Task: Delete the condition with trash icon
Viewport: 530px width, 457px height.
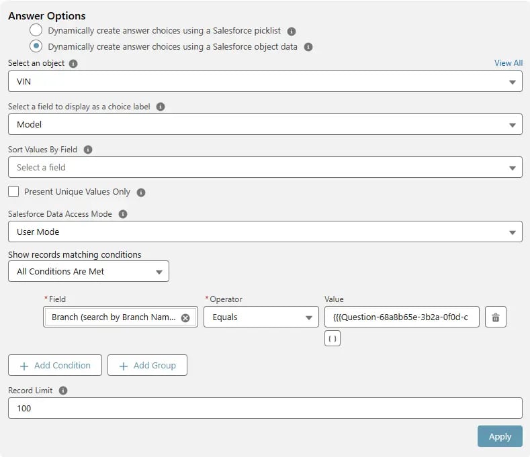Action: click(496, 317)
